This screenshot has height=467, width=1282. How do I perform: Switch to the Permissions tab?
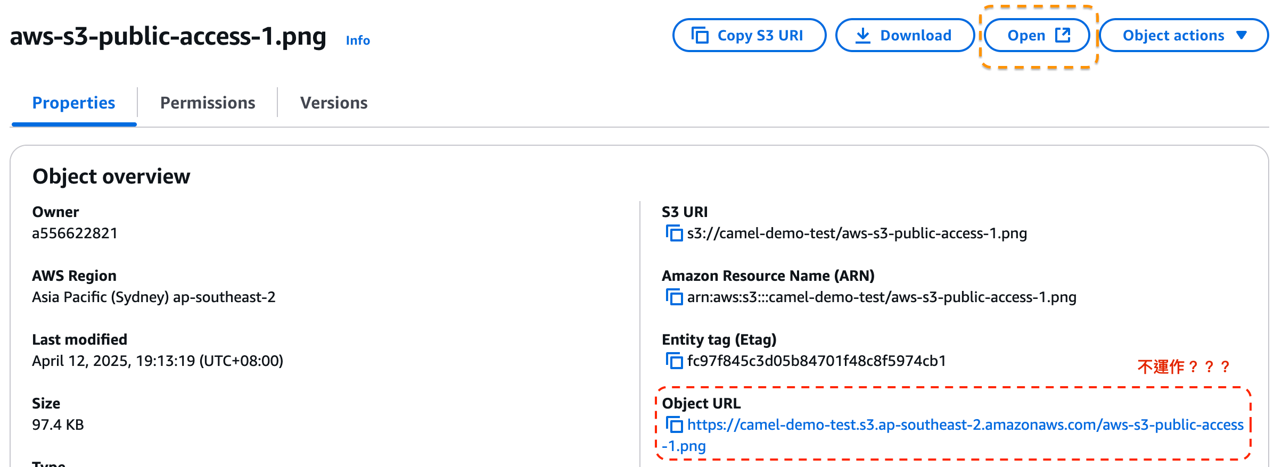pyautogui.click(x=208, y=103)
